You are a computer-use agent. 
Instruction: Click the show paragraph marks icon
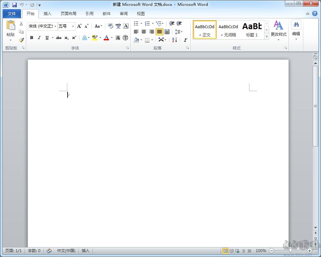click(185, 40)
